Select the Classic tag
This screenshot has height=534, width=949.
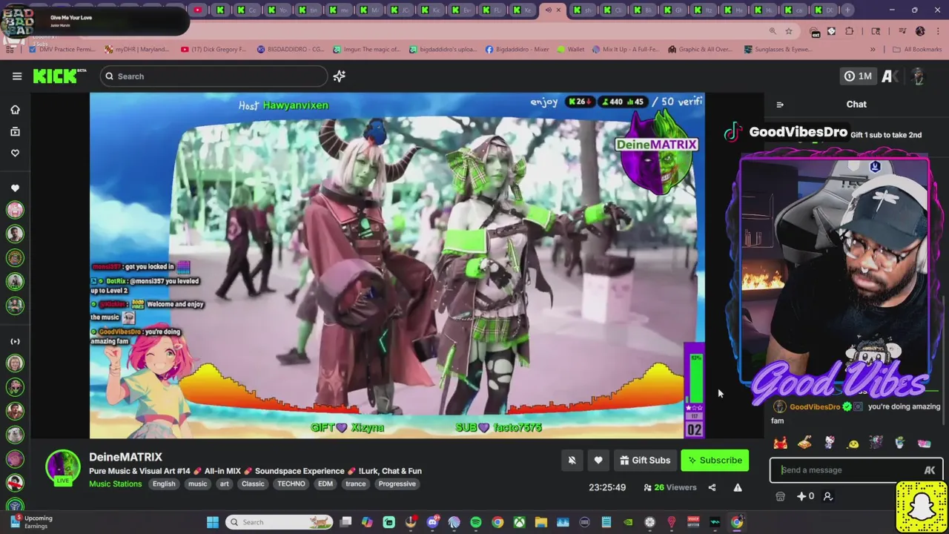pos(253,484)
